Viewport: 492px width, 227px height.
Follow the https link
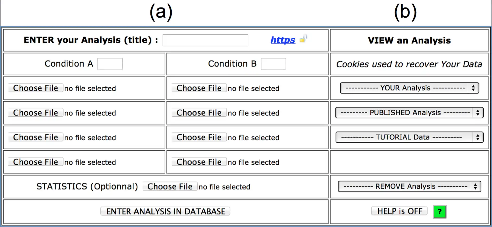283,40
